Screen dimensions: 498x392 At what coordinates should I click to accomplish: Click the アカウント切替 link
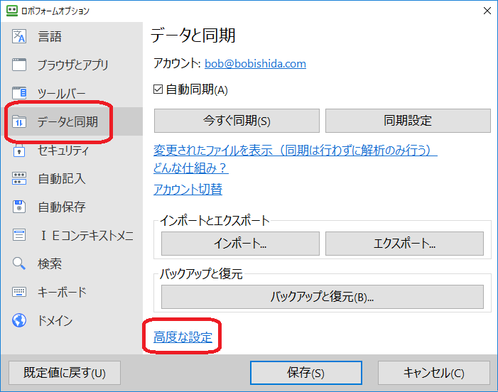(x=188, y=189)
